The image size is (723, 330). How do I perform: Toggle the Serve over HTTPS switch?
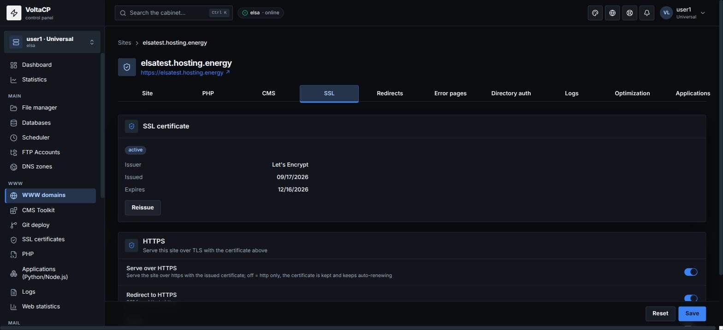[691, 272]
